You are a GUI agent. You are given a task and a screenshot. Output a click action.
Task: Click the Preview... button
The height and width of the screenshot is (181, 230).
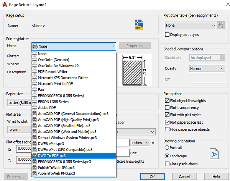(x=16, y=176)
